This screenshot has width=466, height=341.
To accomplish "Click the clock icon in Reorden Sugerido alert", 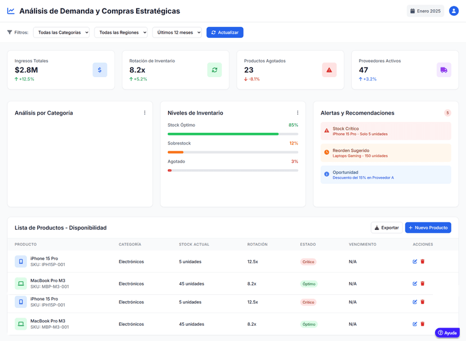I will pos(326,152).
